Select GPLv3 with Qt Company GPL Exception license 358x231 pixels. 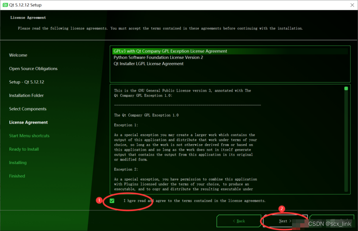pyautogui.click(x=230, y=51)
